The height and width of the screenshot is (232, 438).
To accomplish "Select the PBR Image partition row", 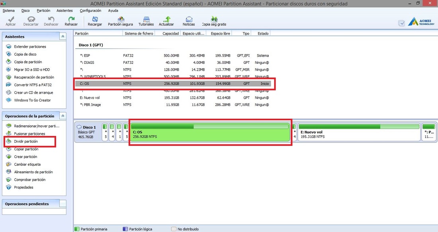I will [x=173, y=105].
